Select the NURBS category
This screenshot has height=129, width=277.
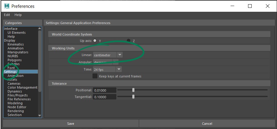coord(13,56)
